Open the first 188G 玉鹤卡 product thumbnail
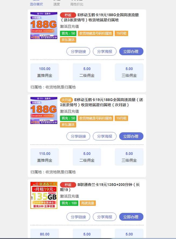Viewport: 176px width, 239px height. coord(44,26)
